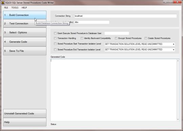Image resolution: width=183 pixels, height=131 pixels.
Task: Click step 3 Select Options button
Action: pos(25,33)
